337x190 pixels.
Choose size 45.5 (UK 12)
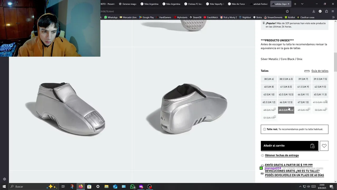pyautogui.click(x=269, y=102)
